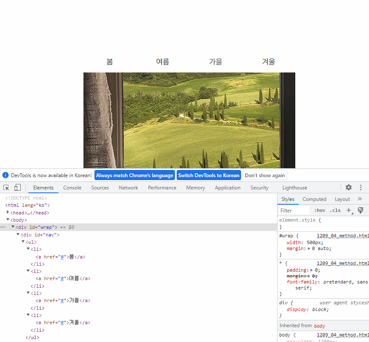This screenshot has width=369, height=342.
Task: Collapse the li node containing 봄
Action: [28, 249]
